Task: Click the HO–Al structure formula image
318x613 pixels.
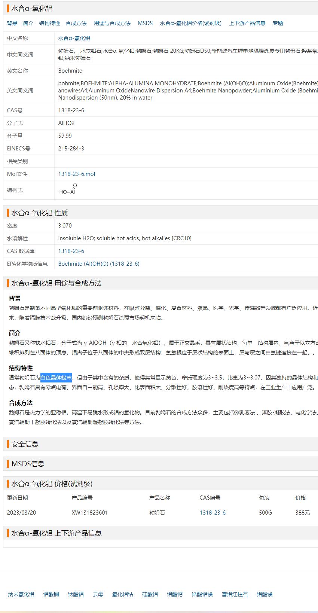Action: click(68, 190)
